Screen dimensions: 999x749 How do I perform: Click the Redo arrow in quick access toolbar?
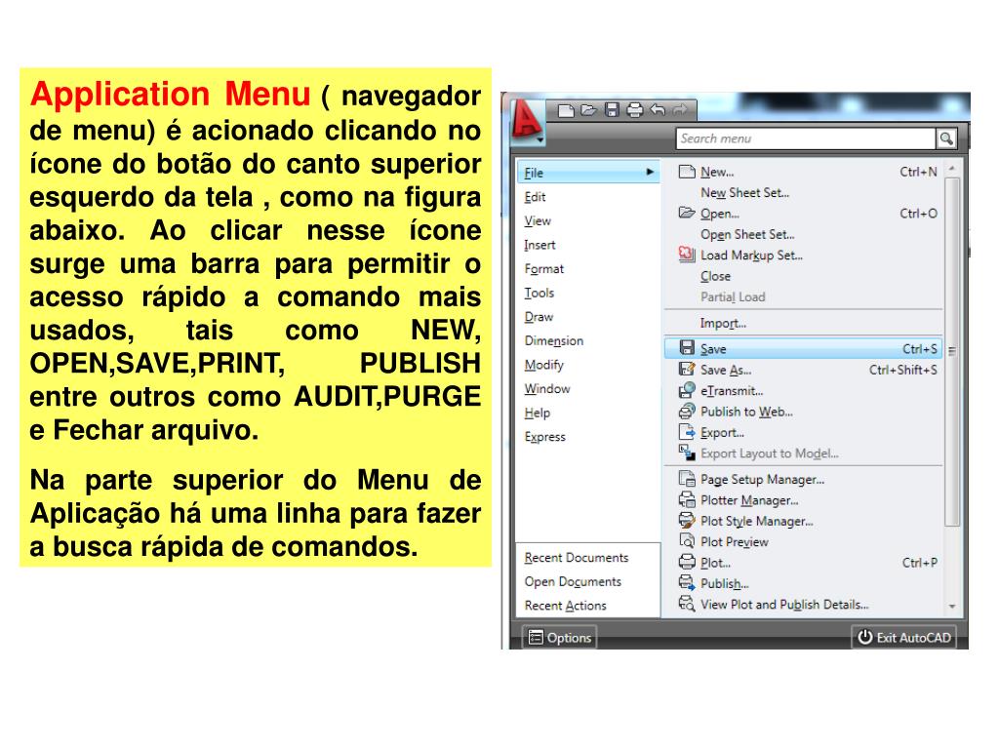[x=680, y=110]
